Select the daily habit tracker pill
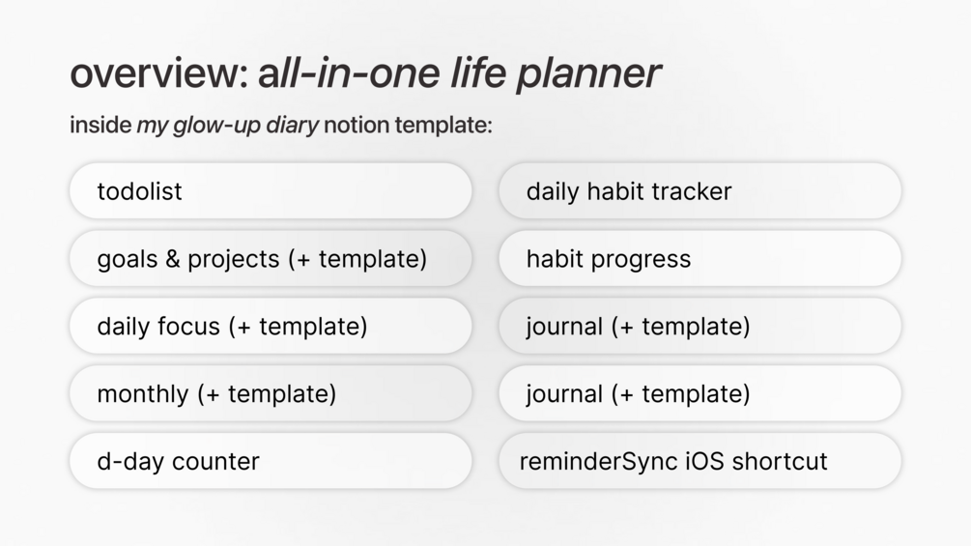Viewport: 971px width, 546px height. pyautogui.click(x=700, y=191)
